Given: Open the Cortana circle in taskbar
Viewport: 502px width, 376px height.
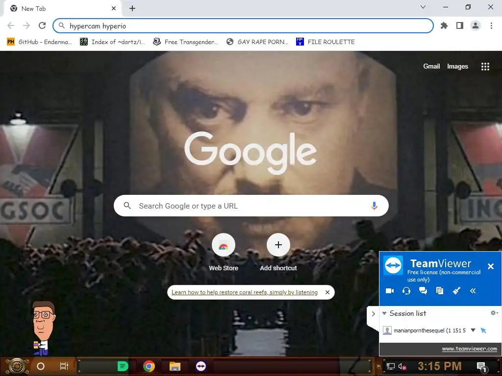Looking at the screenshot, I should pyautogui.click(x=41, y=366).
